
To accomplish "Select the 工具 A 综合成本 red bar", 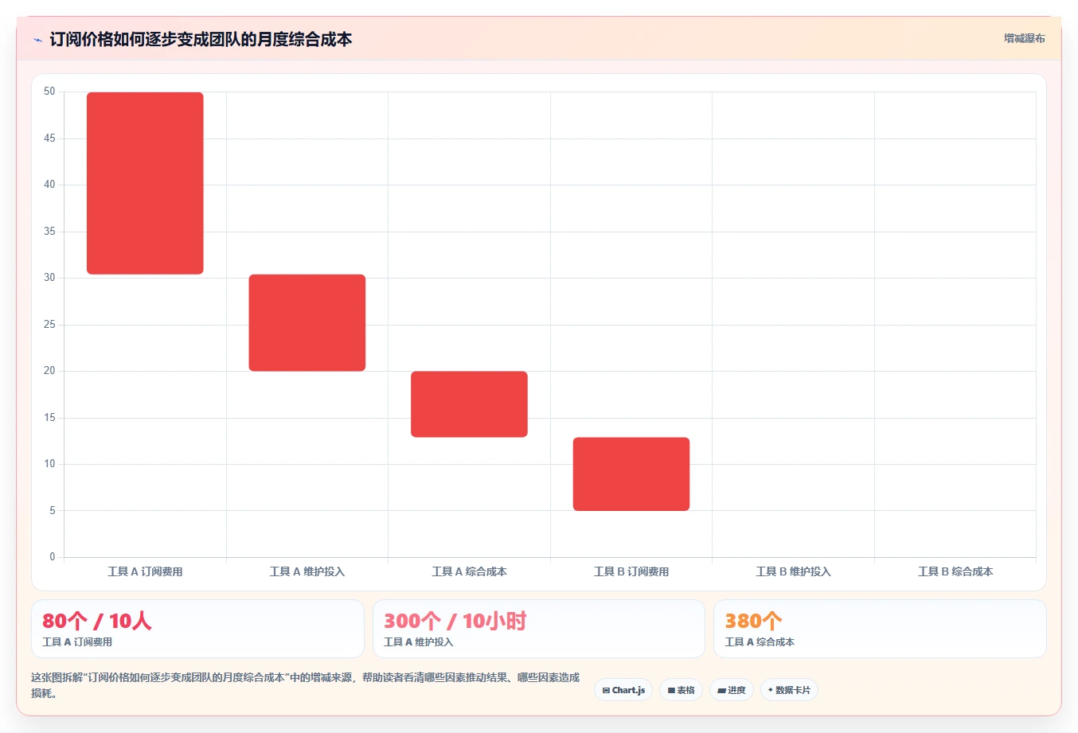I will click(469, 404).
